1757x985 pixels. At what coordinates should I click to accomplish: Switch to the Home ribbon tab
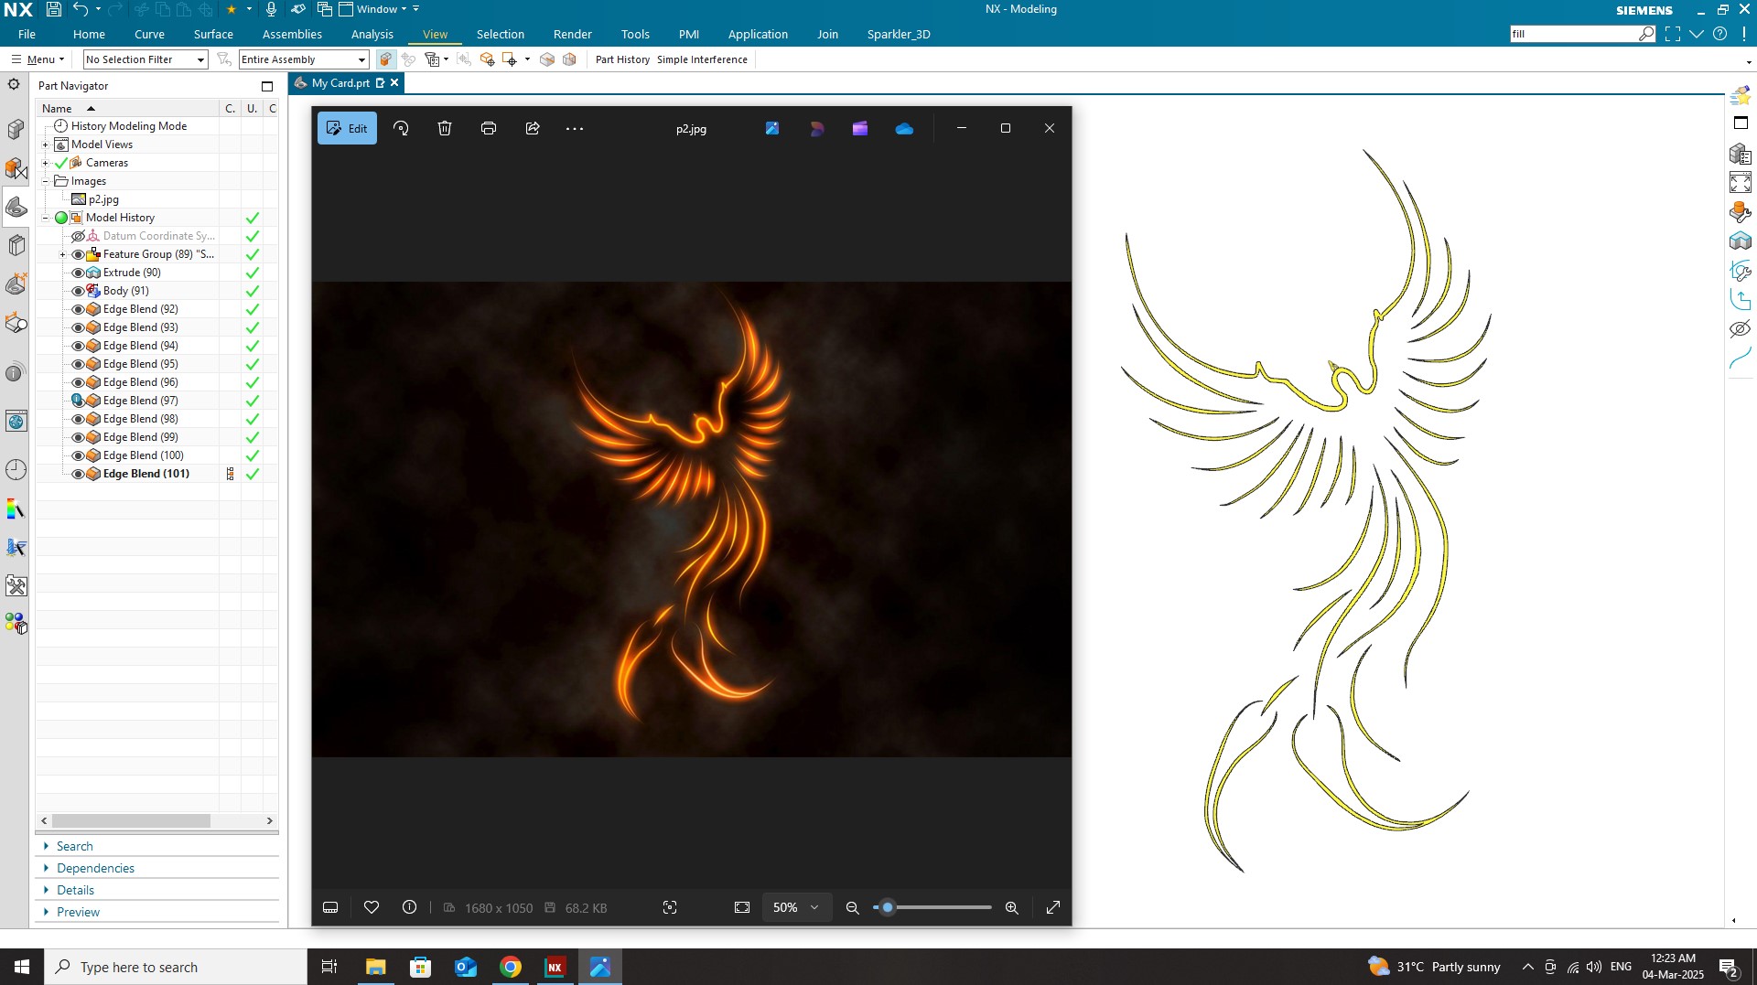point(89,34)
